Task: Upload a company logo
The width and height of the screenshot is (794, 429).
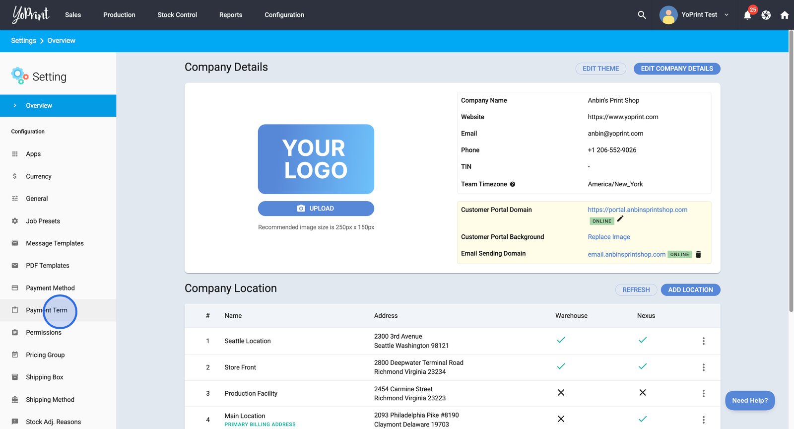Action: [x=316, y=209]
